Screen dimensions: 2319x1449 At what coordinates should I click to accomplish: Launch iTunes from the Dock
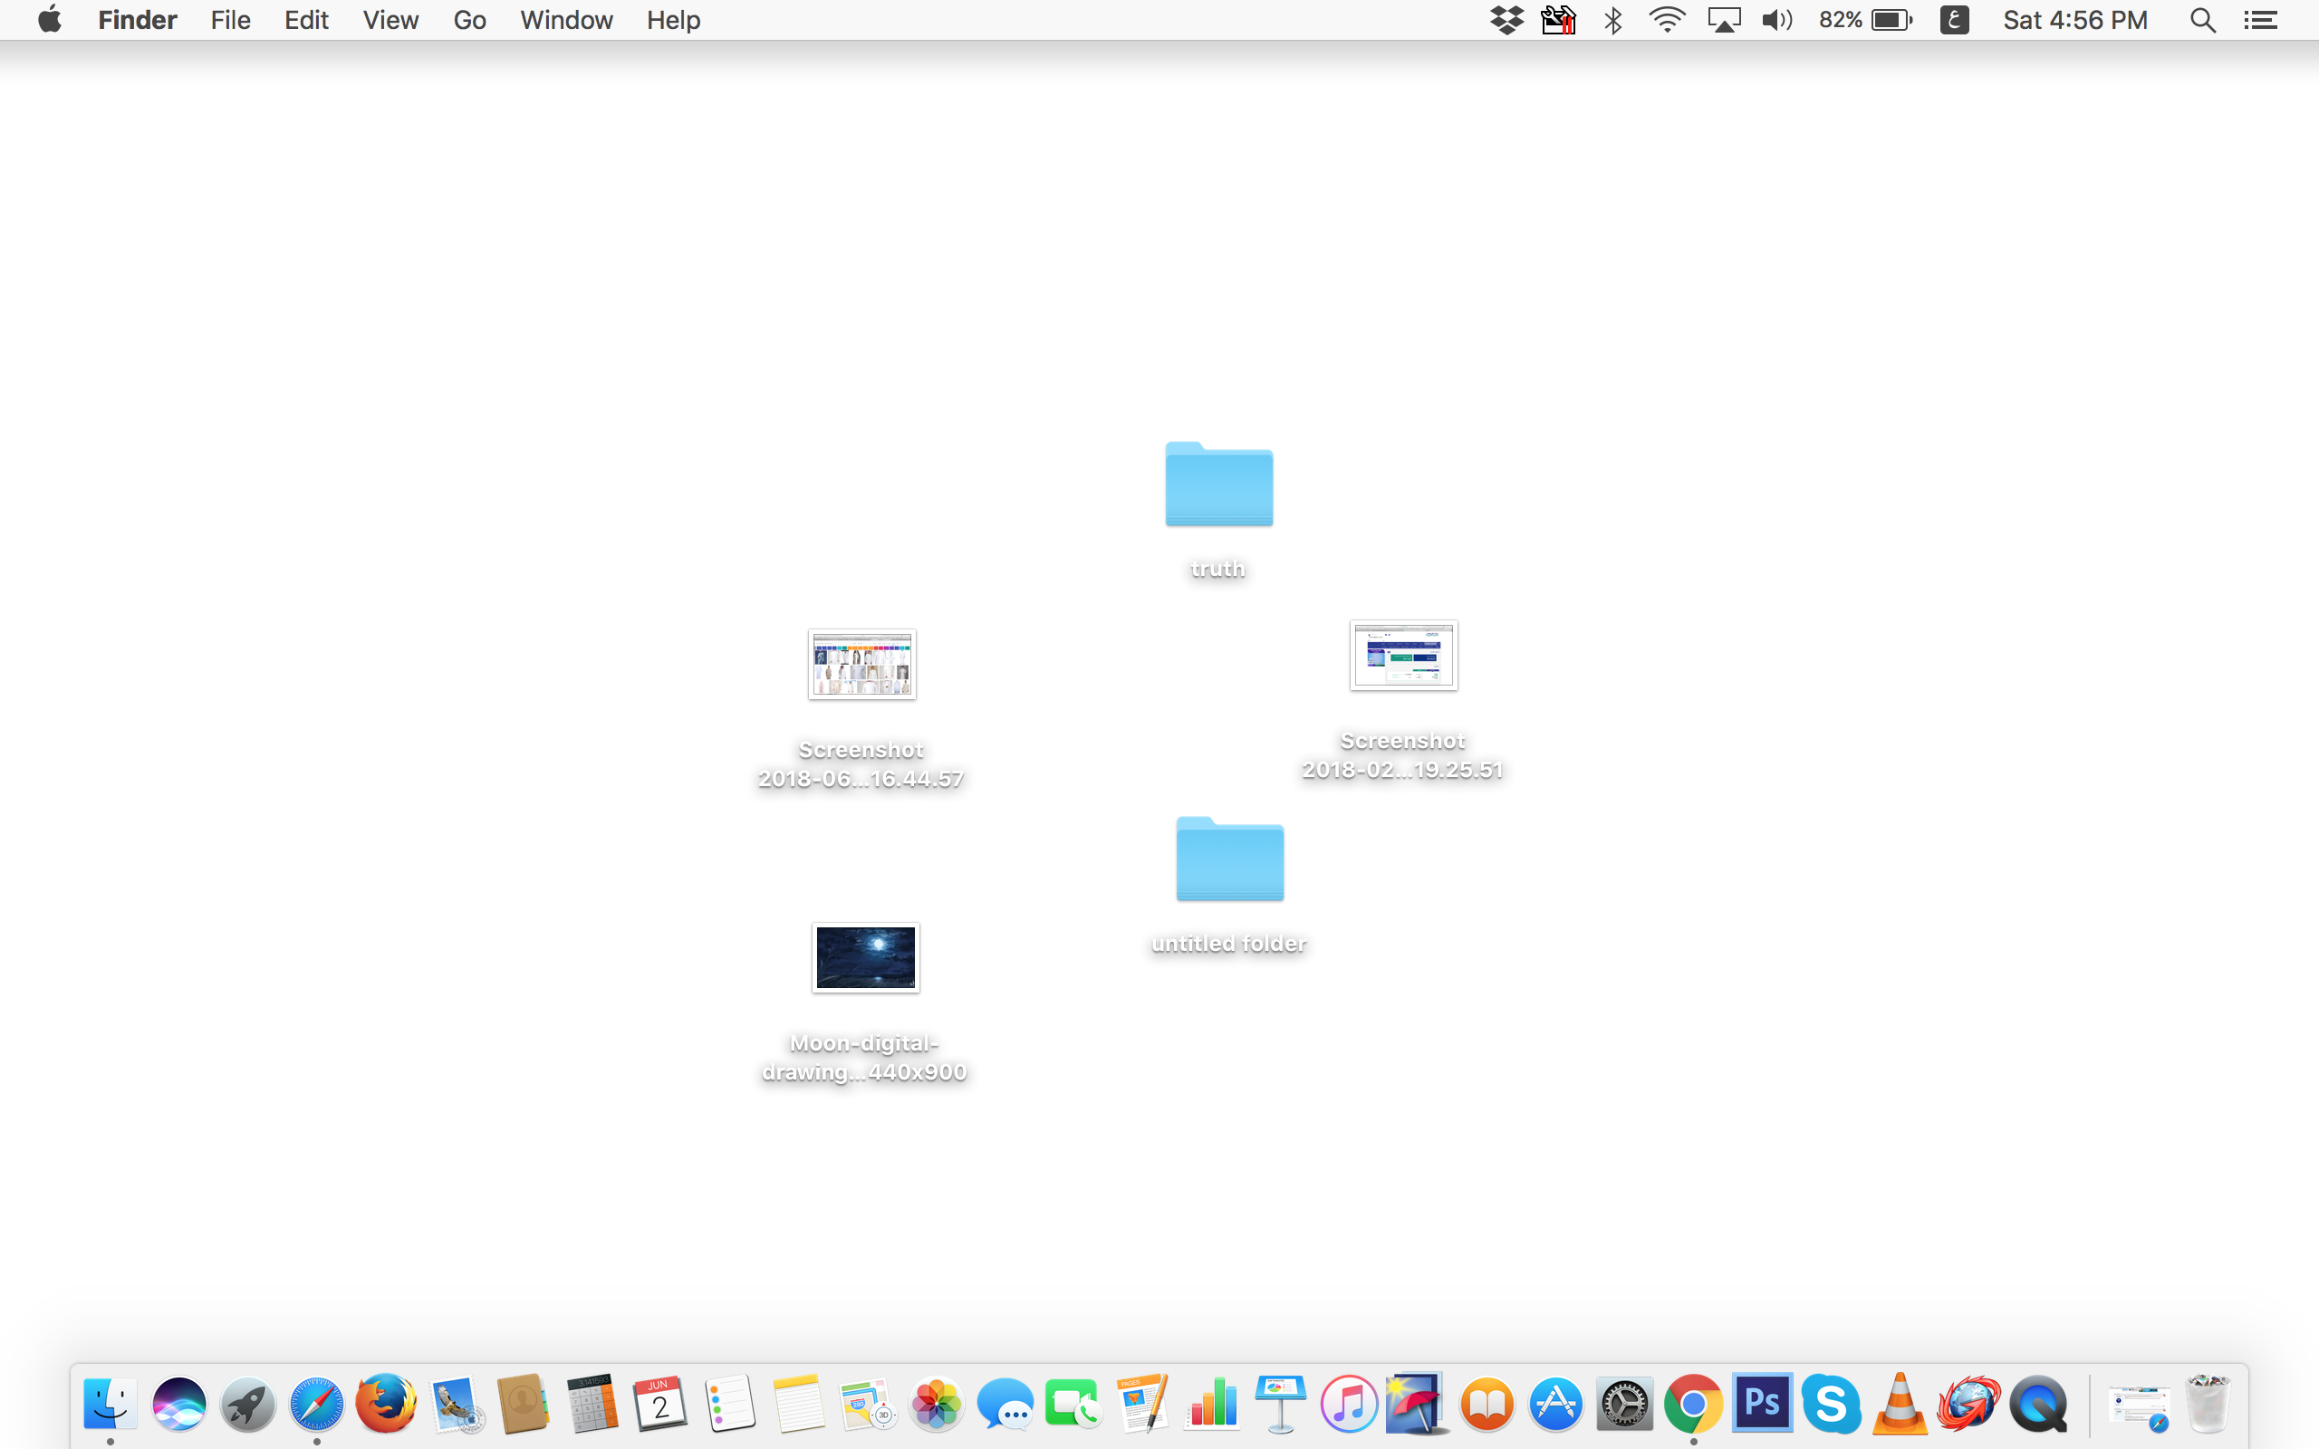click(1348, 1404)
